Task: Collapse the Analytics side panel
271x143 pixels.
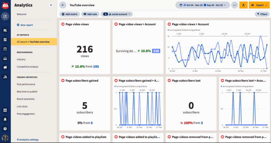Action: click(51, 5)
